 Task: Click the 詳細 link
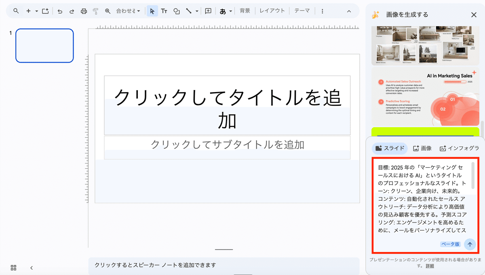tap(430, 266)
